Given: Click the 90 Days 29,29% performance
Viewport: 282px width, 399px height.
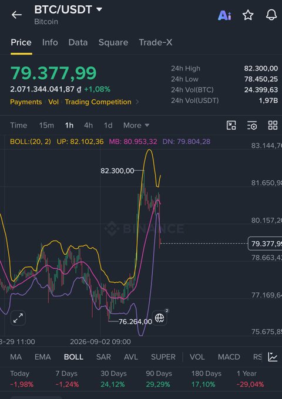Looking at the screenshot, I should (159, 379).
